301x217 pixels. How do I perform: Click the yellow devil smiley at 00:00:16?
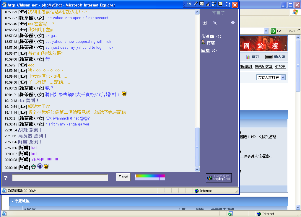pyautogui.click(x=46, y=167)
